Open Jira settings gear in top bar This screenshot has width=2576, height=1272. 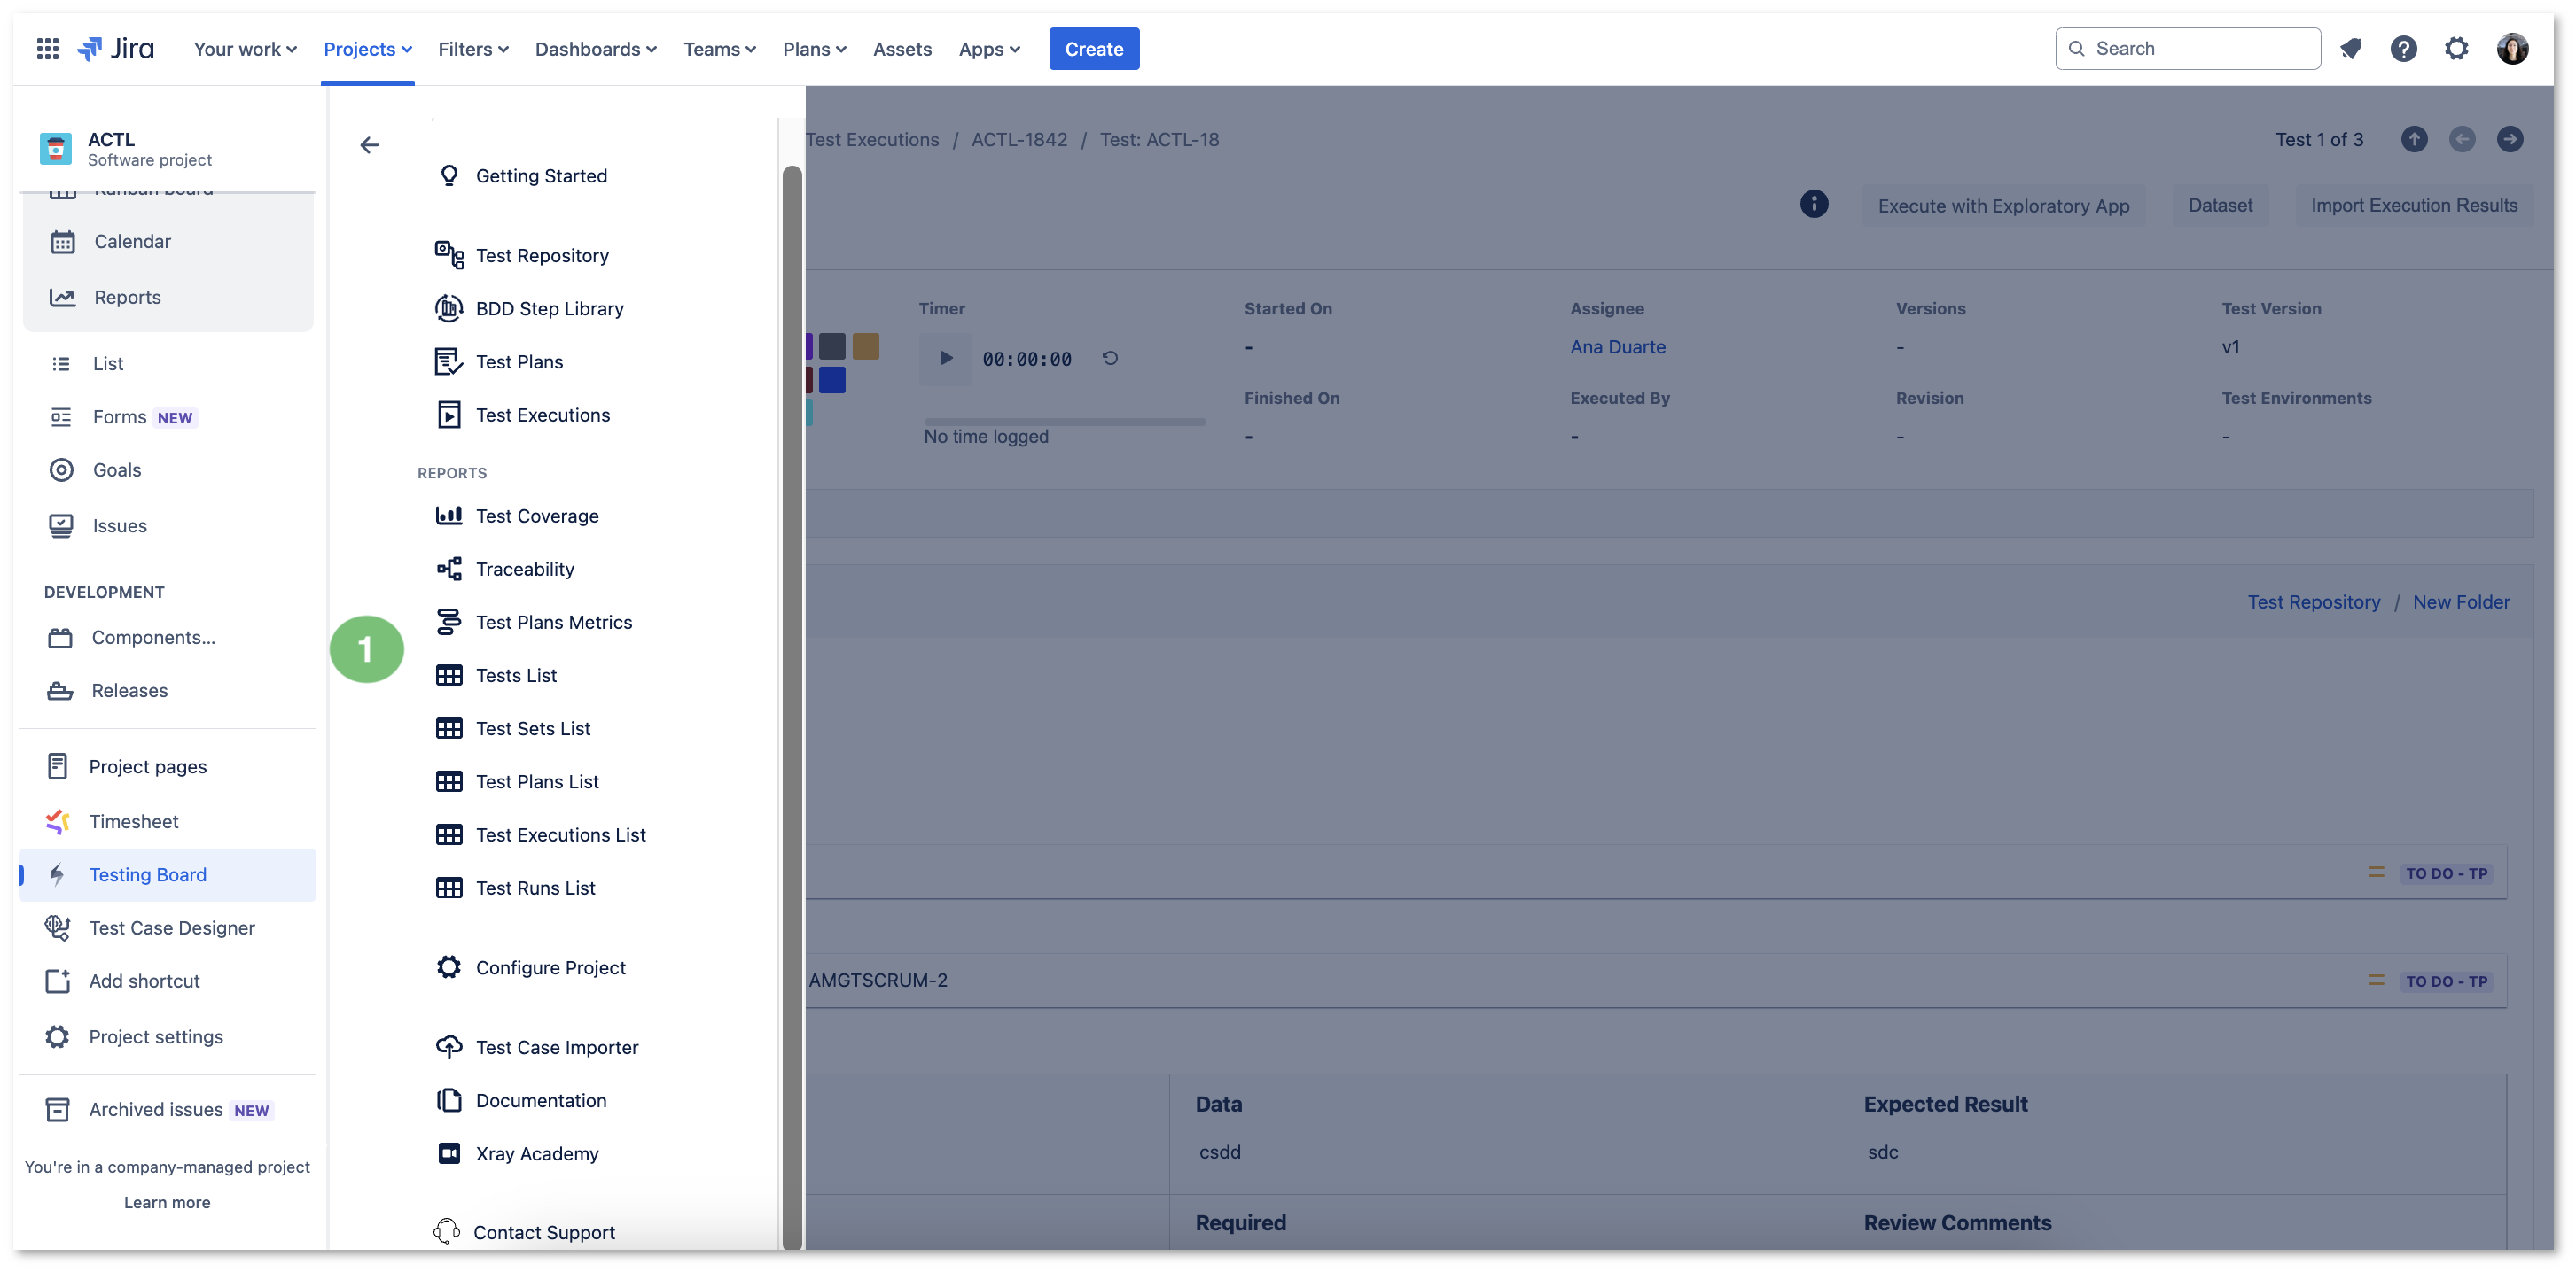pos(2456,49)
